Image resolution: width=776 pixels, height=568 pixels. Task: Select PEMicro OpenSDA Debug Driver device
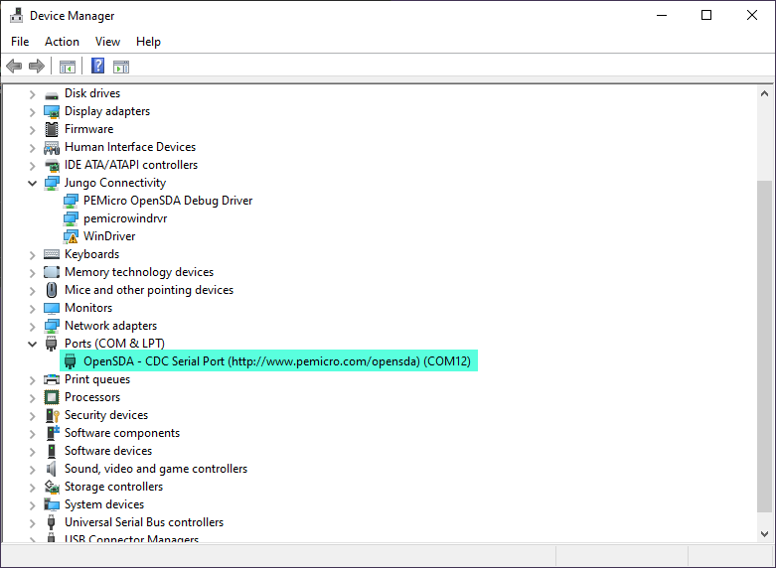pyautogui.click(x=168, y=201)
